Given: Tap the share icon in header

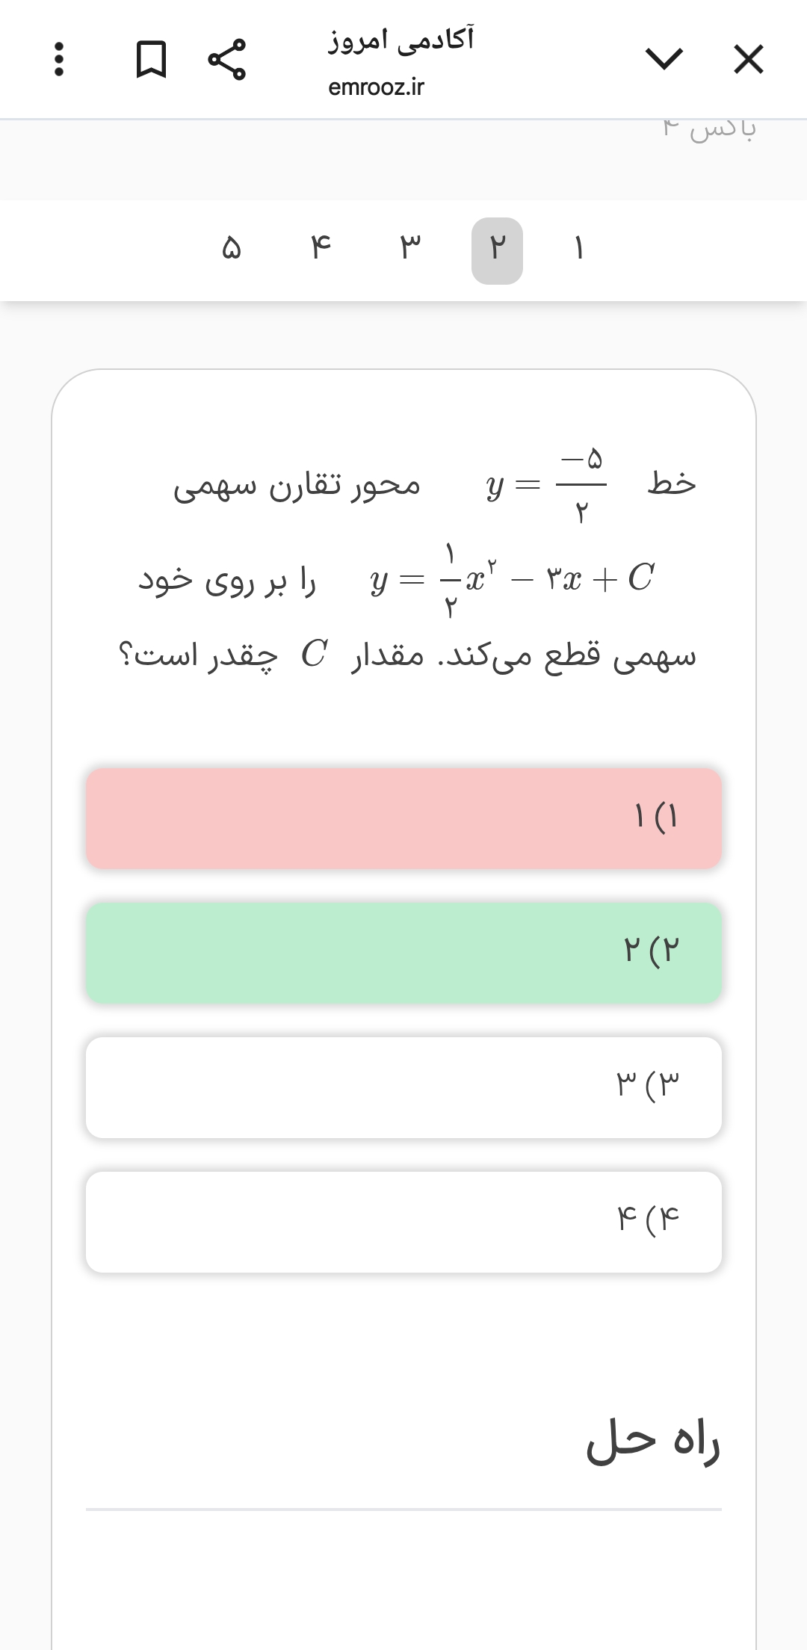Looking at the screenshot, I should 226,60.
